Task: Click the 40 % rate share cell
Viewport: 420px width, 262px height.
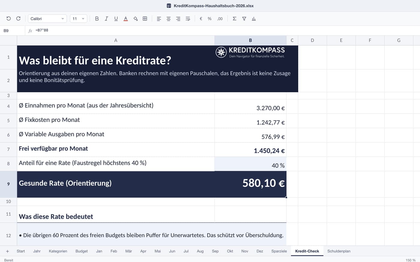Action: point(250,164)
